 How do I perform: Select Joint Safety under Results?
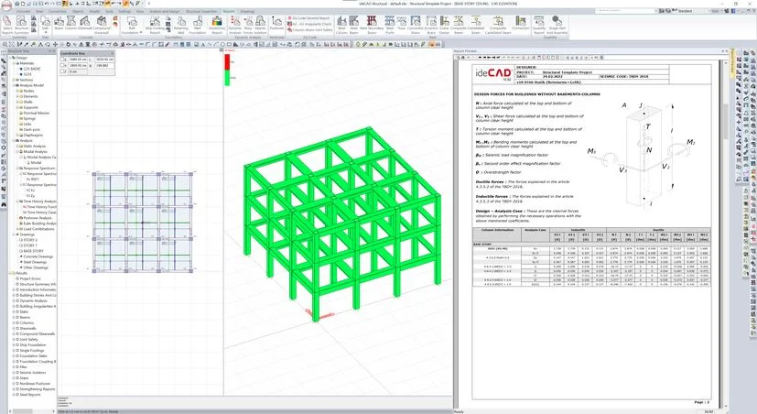pyautogui.click(x=29, y=340)
